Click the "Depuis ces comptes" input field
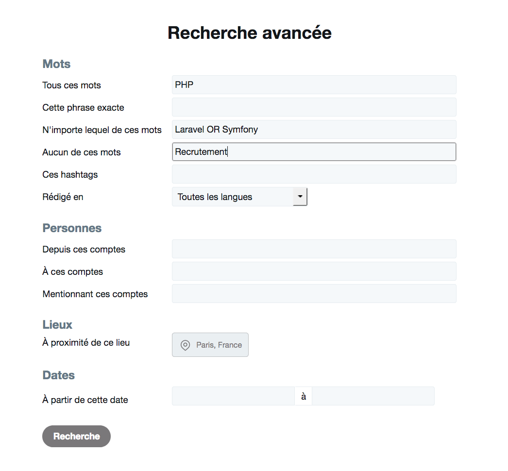 click(x=314, y=249)
